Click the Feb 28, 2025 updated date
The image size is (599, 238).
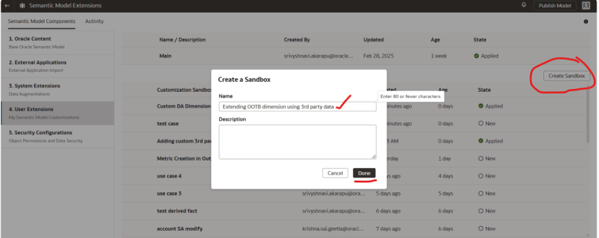click(378, 56)
